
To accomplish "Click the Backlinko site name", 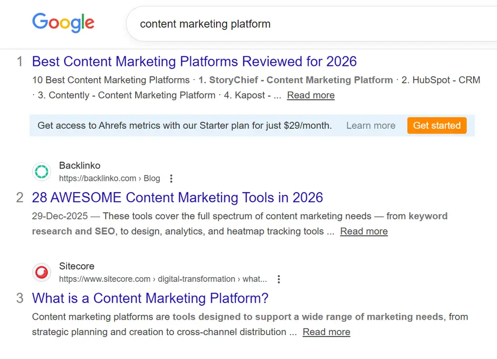I will point(80,165).
